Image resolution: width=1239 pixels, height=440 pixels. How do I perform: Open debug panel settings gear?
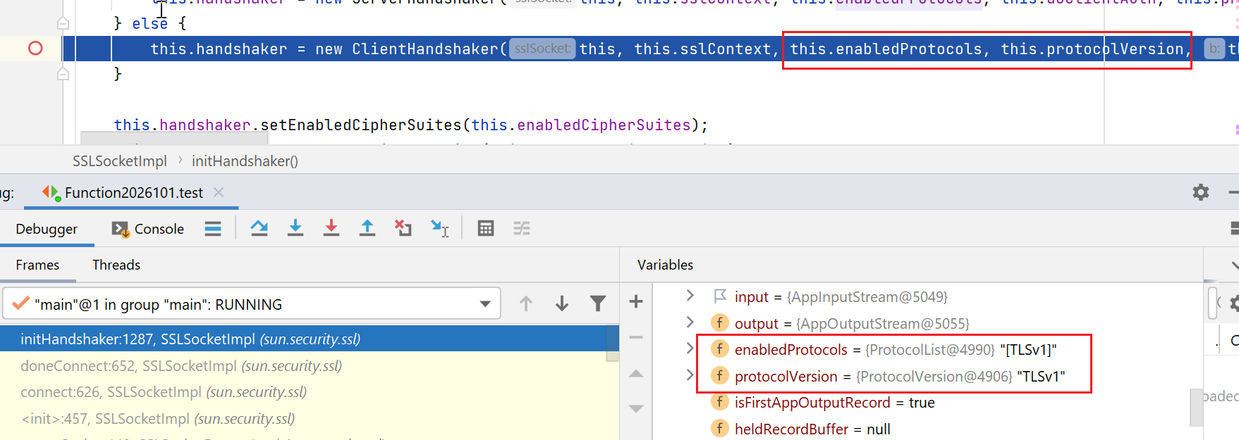(1200, 192)
